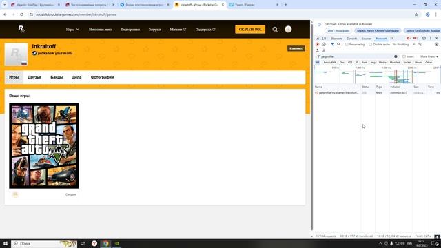
Task: Open the account avatar in site header
Action: click(288, 29)
